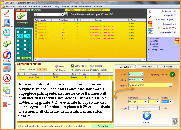Open the Colpi dropdown
Image resolution: width=181 pixels, height=130 pixels.
click(142, 74)
